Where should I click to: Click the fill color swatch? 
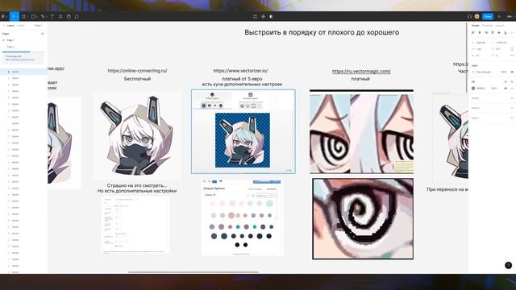(473, 88)
